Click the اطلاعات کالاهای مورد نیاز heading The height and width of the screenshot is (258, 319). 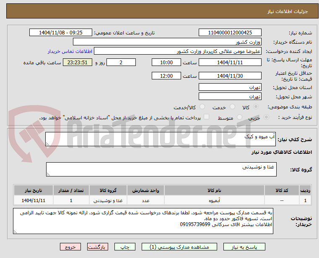point(282,152)
